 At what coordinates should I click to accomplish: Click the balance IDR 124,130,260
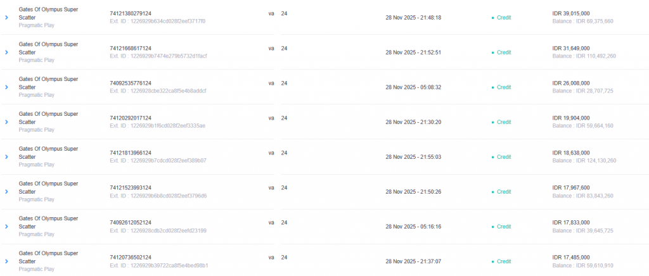pos(584,161)
